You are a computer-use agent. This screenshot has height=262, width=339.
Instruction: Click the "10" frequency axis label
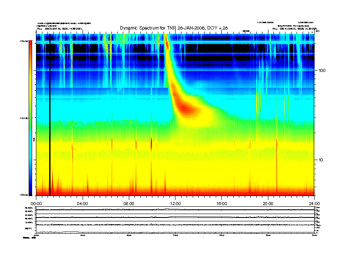[x=321, y=160]
